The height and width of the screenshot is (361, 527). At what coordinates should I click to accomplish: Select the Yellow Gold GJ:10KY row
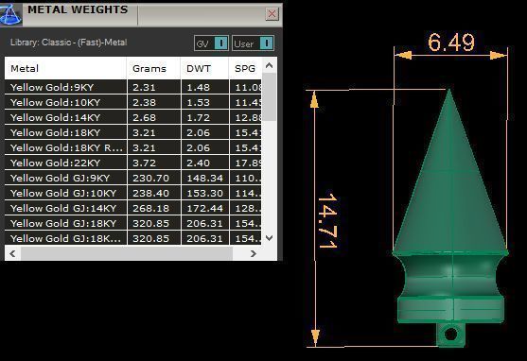click(x=133, y=193)
